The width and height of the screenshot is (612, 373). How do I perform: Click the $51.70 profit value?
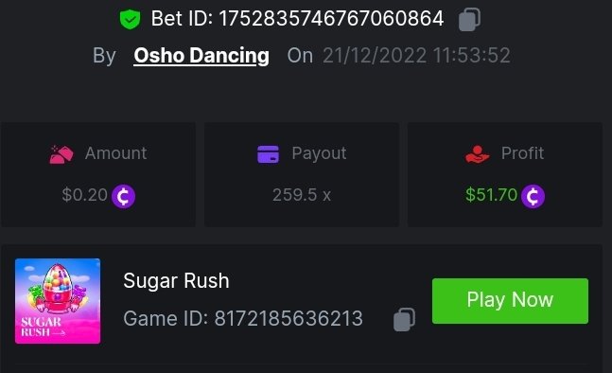(491, 195)
